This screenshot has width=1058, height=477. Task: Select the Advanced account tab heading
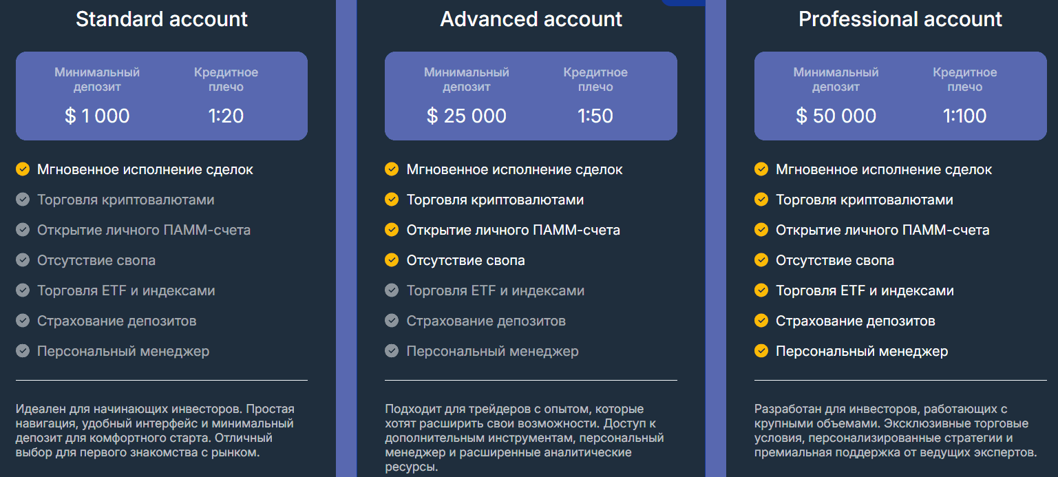pos(531,19)
